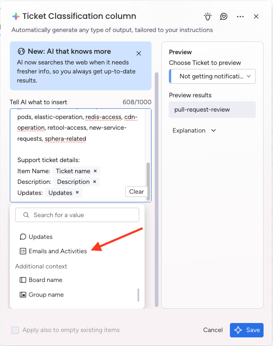Viewport: 273px width, 346px height.
Task: Select Group name option
Action: point(42,295)
